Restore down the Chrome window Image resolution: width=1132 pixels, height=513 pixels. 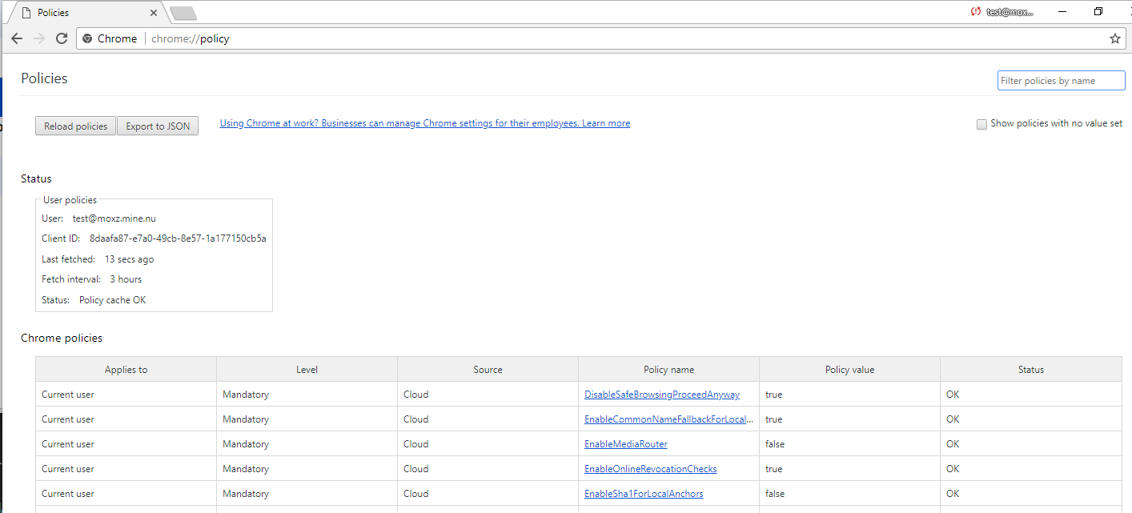1098,12
